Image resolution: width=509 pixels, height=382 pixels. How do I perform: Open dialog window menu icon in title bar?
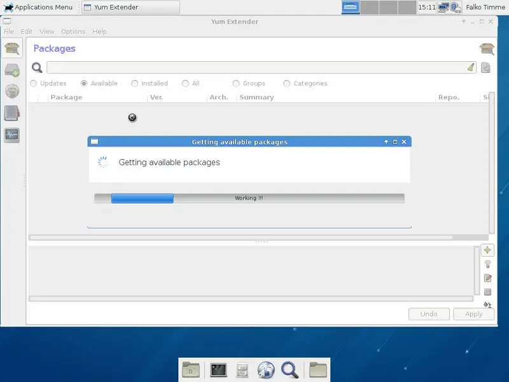pos(94,141)
